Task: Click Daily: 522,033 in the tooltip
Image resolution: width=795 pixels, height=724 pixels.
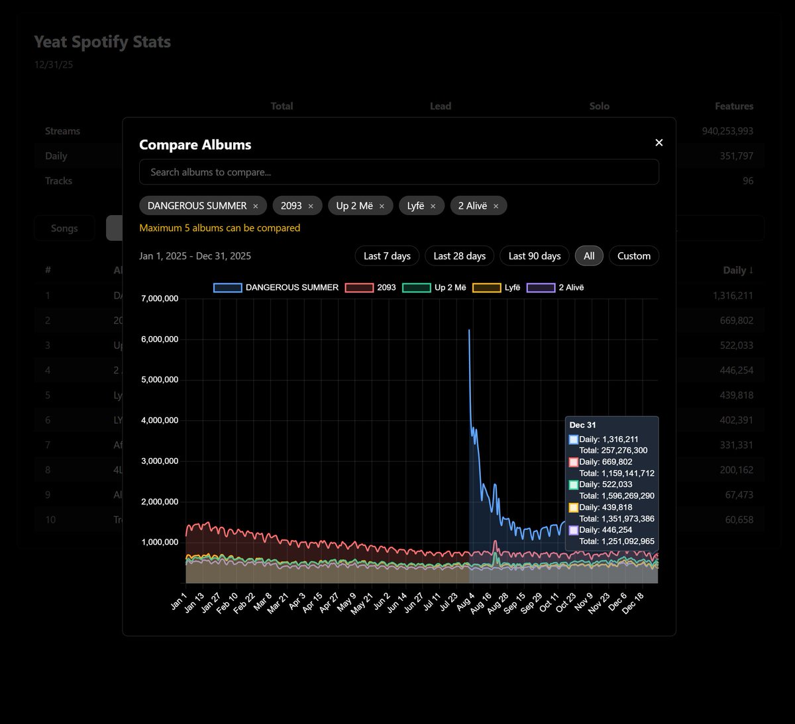Action: [606, 484]
